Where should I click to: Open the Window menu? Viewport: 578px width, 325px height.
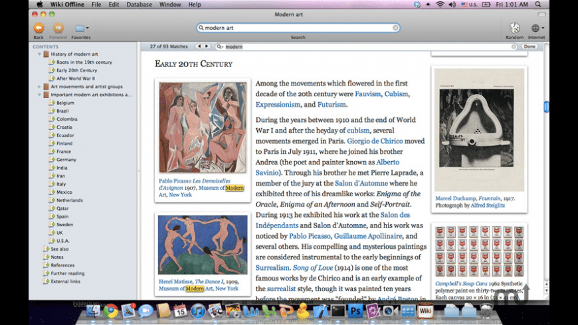(x=170, y=5)
